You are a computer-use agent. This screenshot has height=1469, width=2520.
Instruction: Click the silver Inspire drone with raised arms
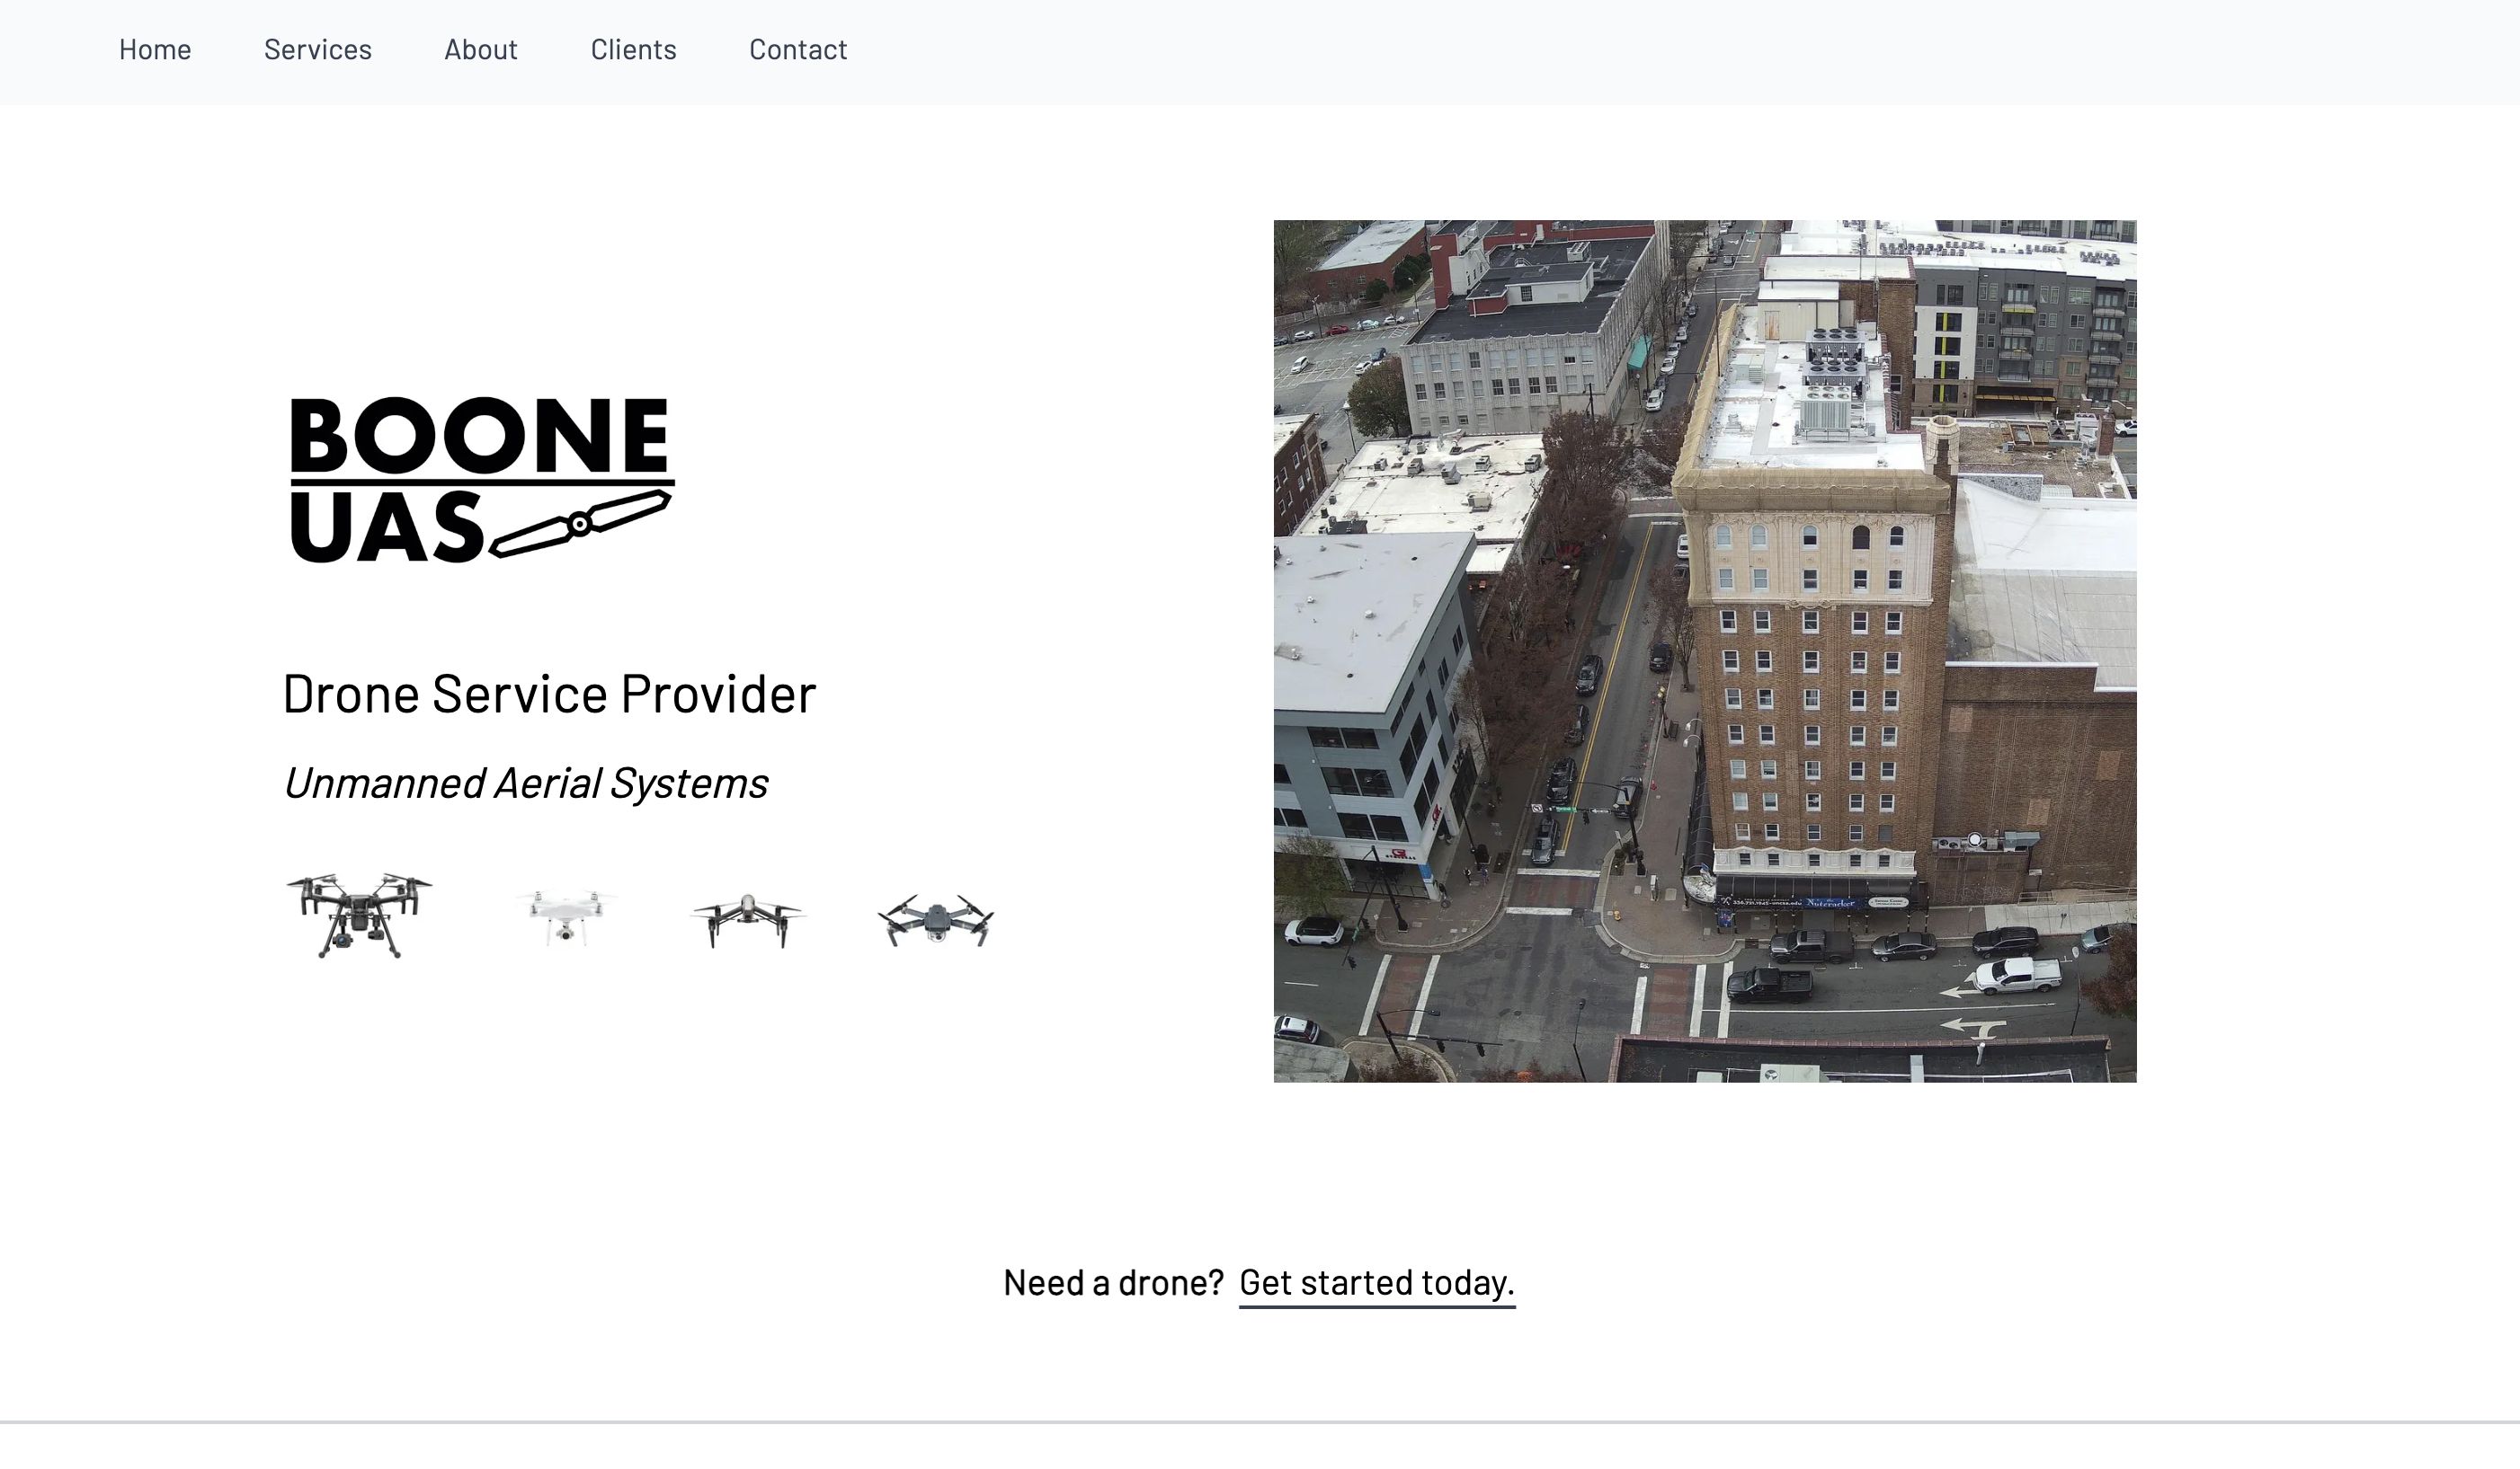coord(747,920)
